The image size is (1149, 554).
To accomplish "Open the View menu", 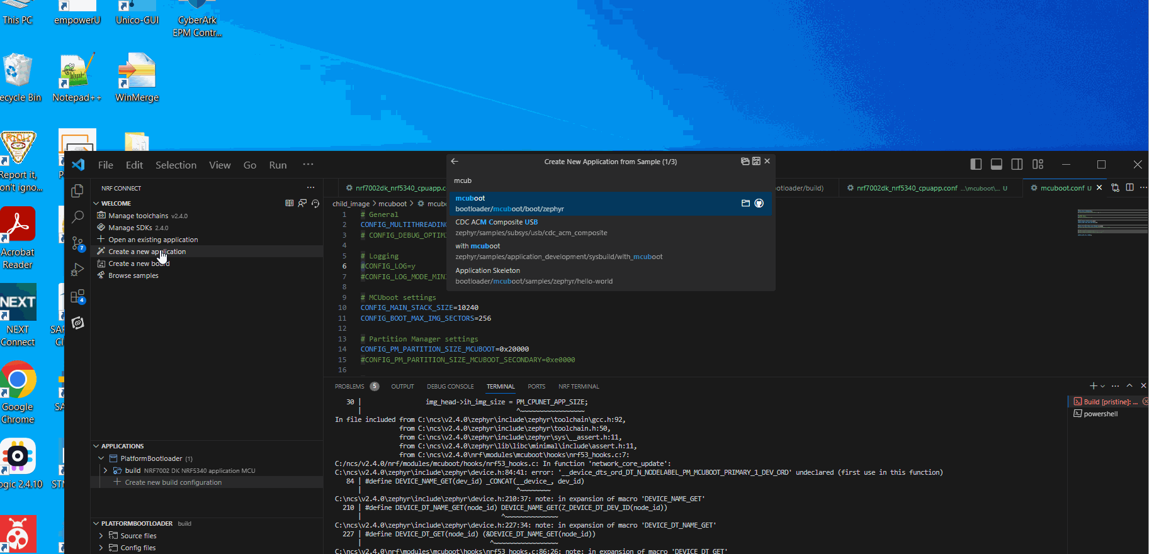I will [220, 165].
